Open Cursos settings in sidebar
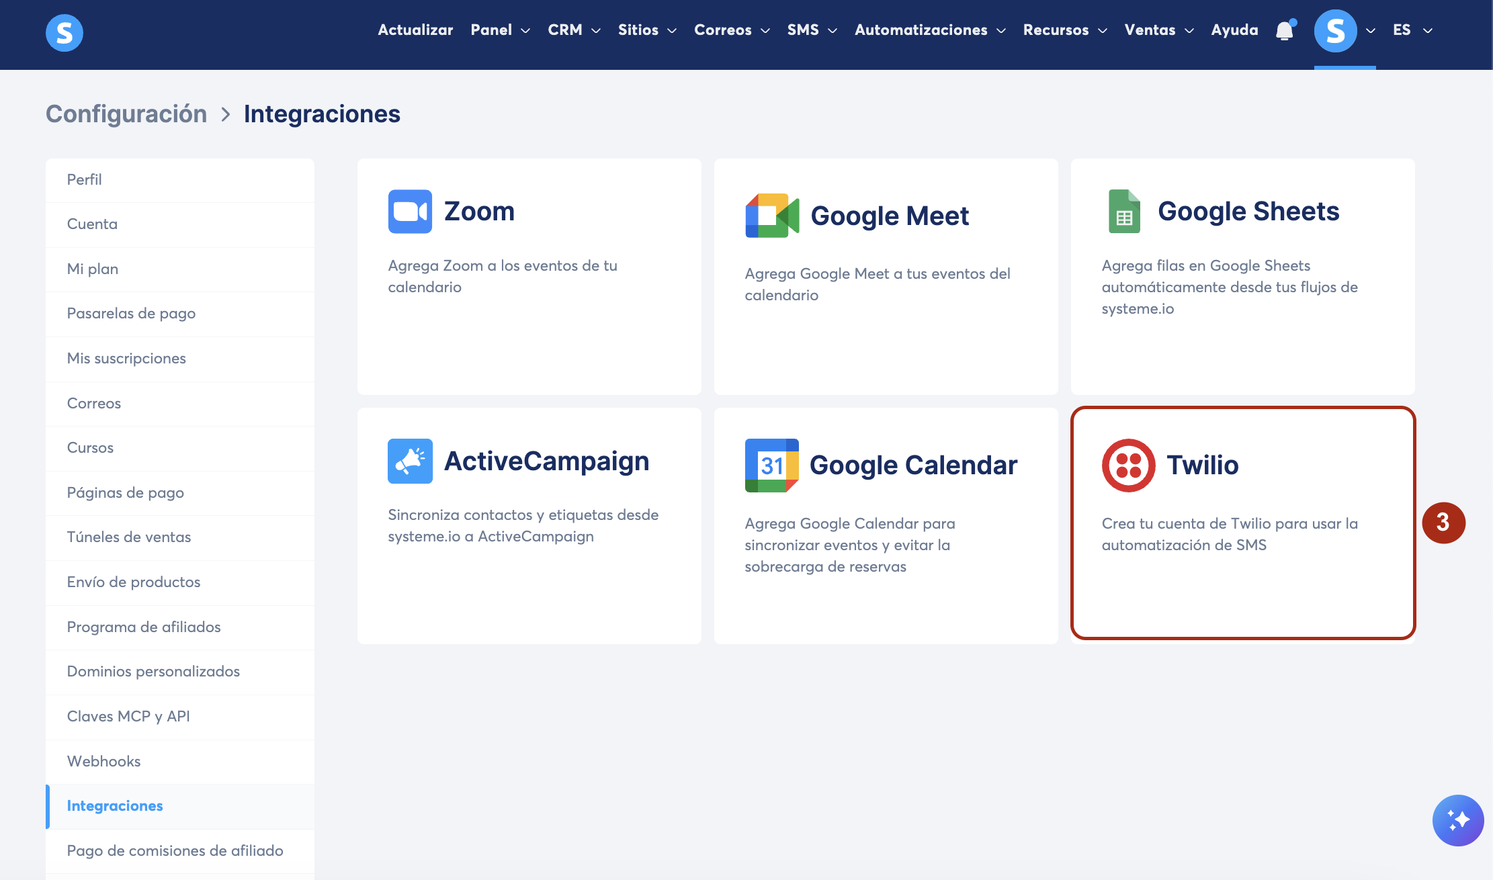The height and width of the screenshot is (880, 1493). pyautogui.click(x=180, y=448)
